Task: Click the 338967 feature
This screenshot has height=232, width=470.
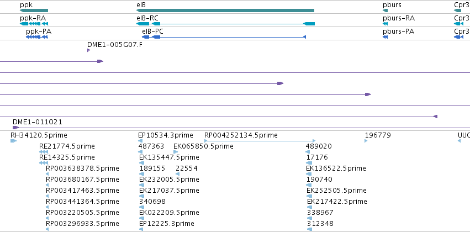Action: (320, 213)
